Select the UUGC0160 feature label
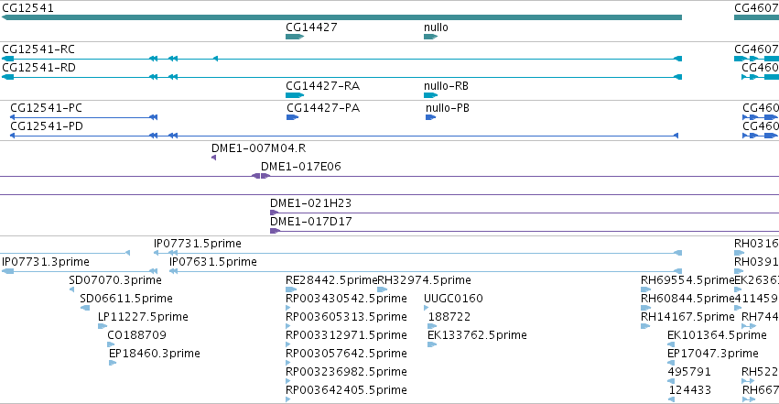 pos(453,299)
